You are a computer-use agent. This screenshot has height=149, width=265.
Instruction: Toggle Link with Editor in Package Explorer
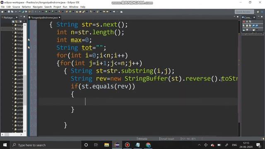pyautogui.click(x=17, y=22)
